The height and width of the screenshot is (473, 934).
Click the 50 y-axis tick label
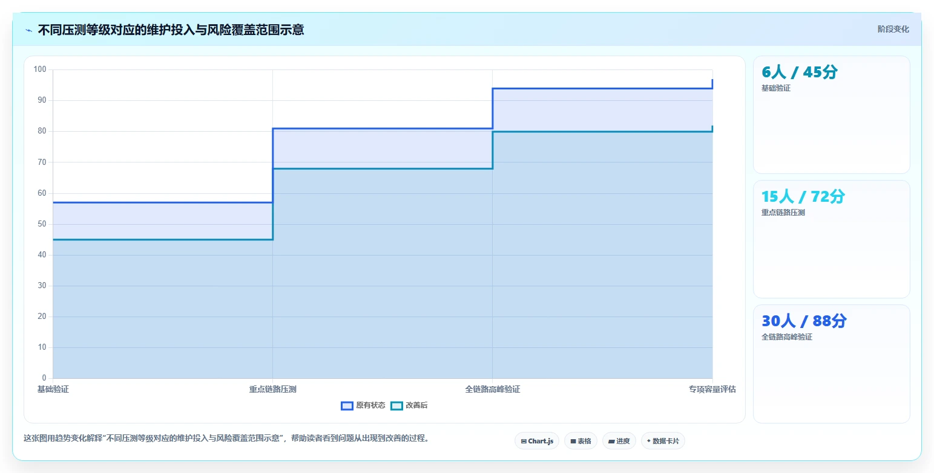pyautogui.click(x=42, y=224)
